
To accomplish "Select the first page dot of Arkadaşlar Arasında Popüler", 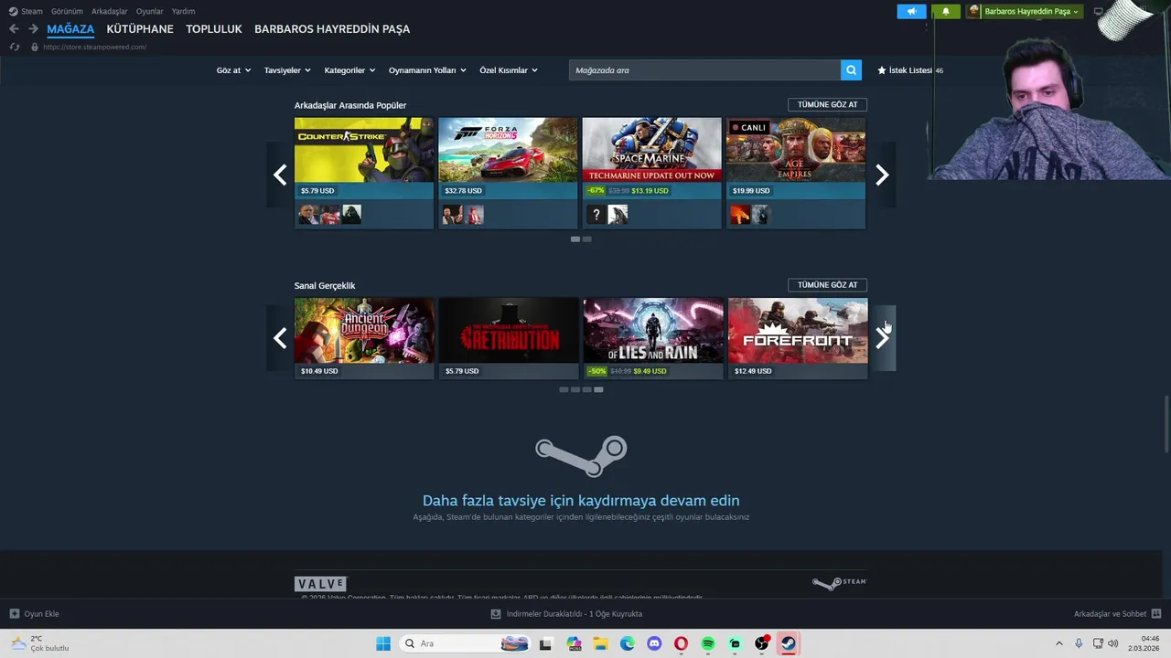I will (x=575, y=239).
